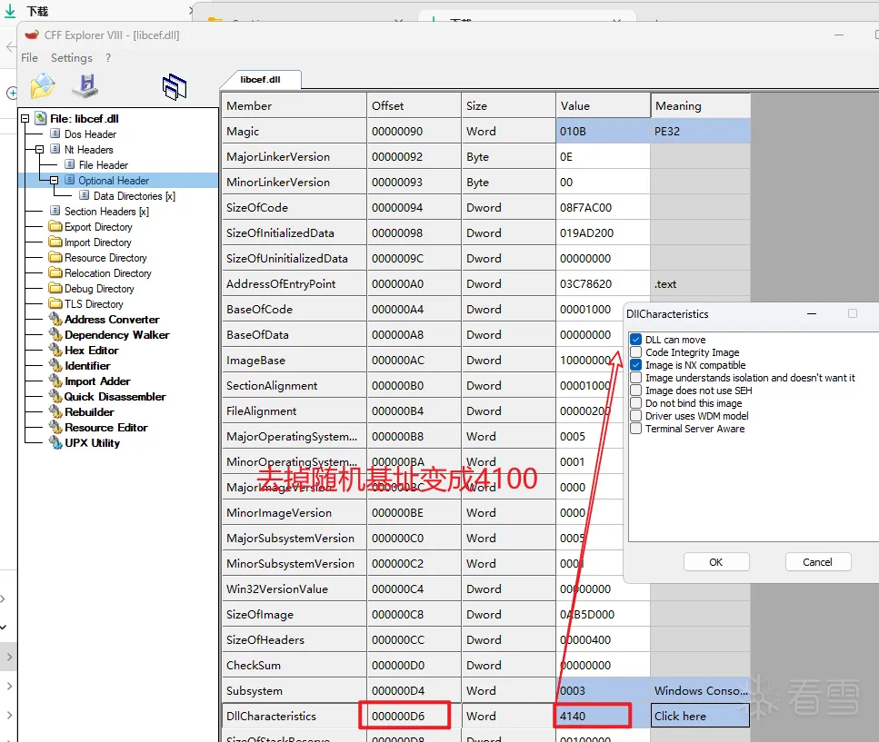Viewport: 879px width, 742px height.
Task: Open the Settings menu
Action: pyautogui.click(x=71, y=58)
